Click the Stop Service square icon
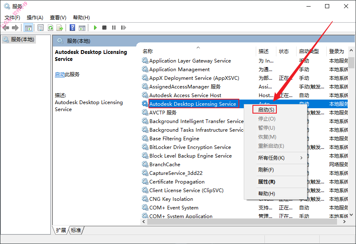Screen dimensions: 356x244 click(104, 28)
